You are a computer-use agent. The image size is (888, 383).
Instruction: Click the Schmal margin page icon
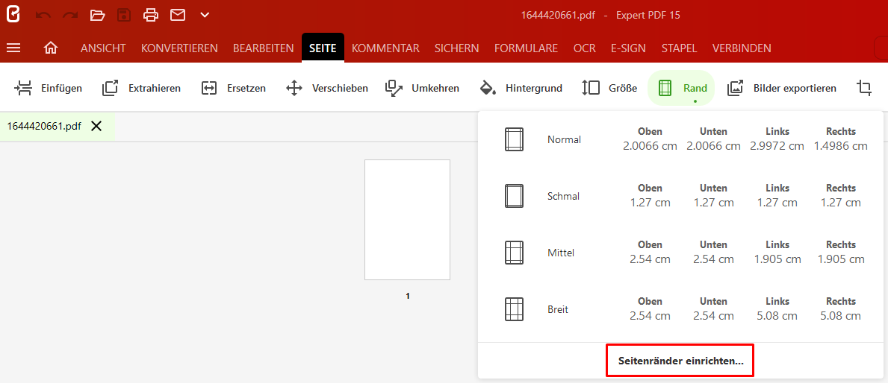pyautogui.click(x=514, y=196)
